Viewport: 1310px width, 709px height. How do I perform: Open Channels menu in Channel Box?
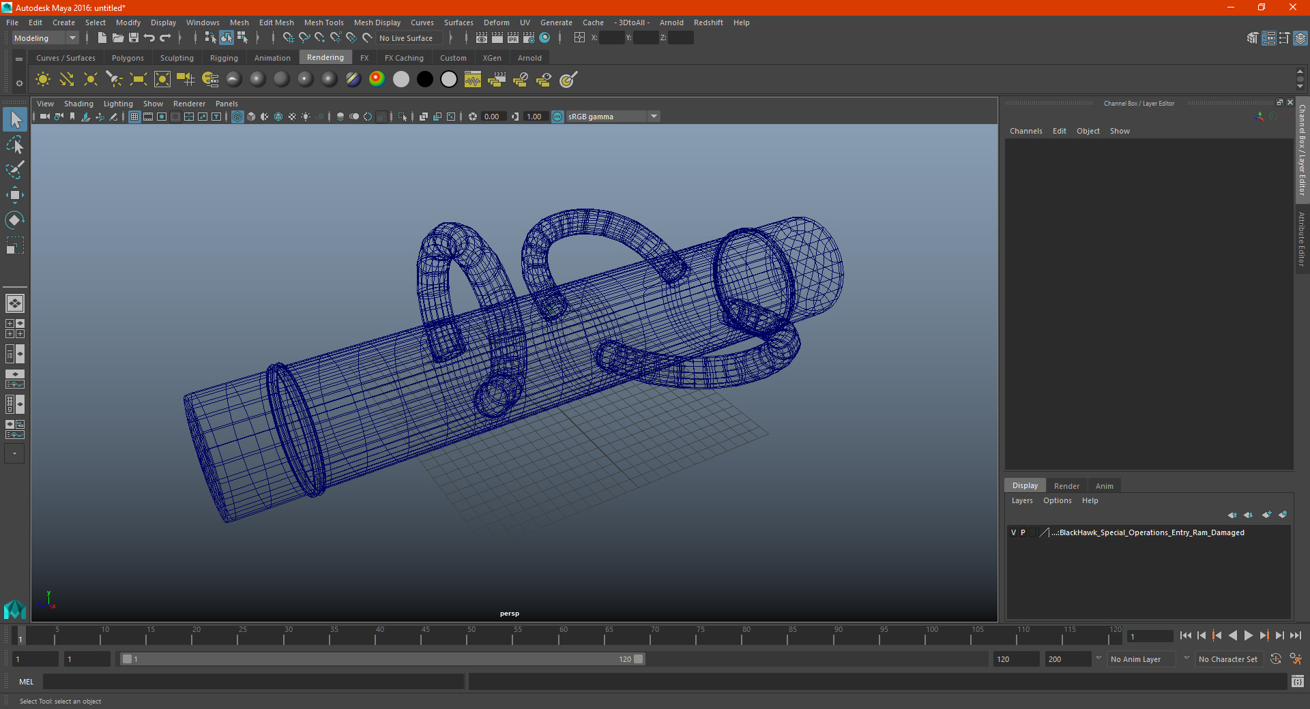1025,131
